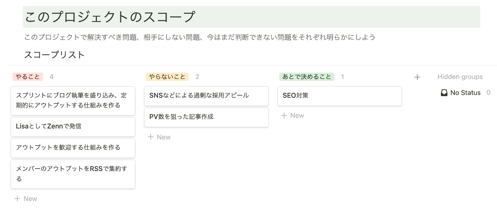Click the このプロジェクトのスコープ page title
Image resolution: width=497 pixels, height=209 pixels.
click(x=110, y=17)
